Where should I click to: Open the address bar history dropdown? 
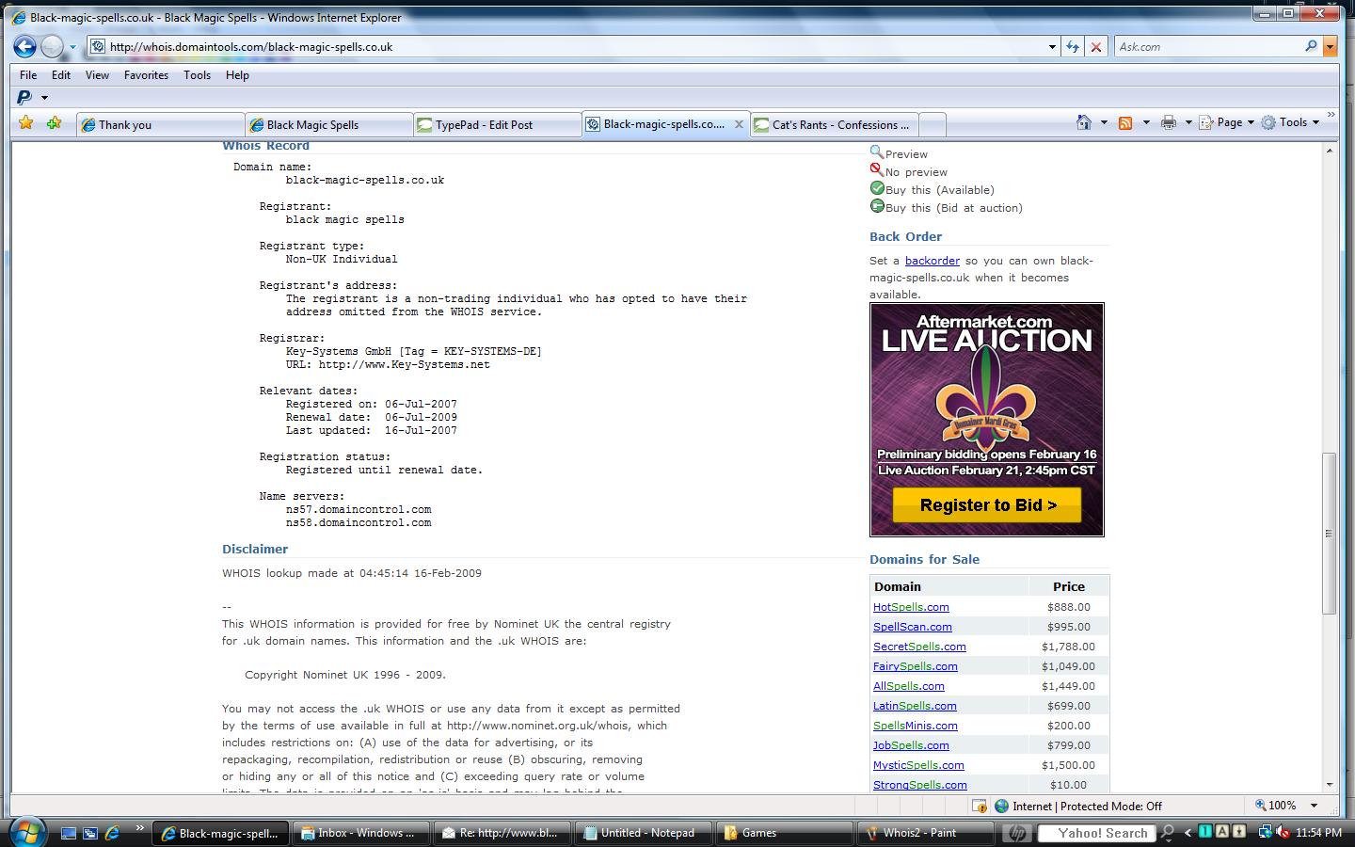click(1052, 46)
